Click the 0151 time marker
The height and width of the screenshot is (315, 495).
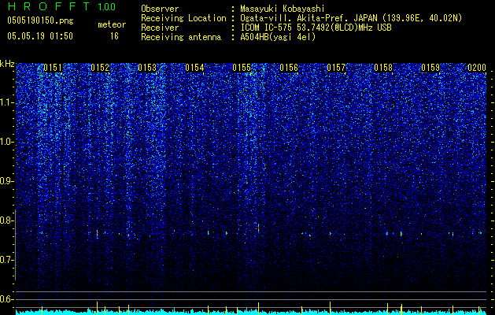53,68
